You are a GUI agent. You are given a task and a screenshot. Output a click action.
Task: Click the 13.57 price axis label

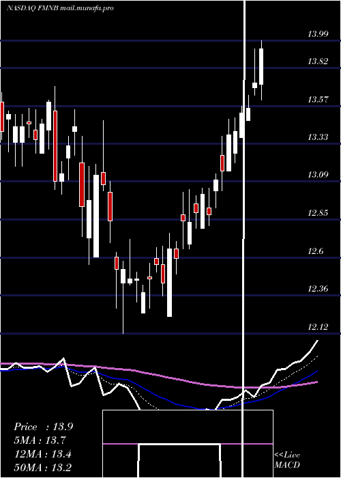[318, 100]
